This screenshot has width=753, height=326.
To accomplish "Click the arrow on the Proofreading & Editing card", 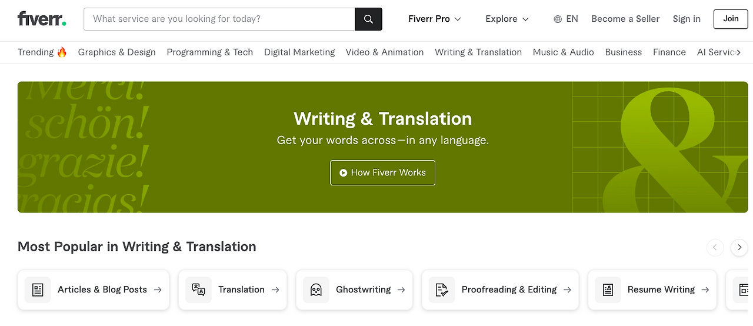I will (567, 290).
